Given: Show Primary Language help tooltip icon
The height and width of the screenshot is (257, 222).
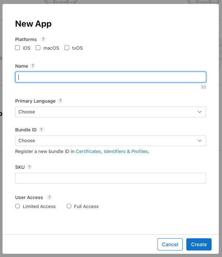Looking at the screenshot, I should [60, 101].
